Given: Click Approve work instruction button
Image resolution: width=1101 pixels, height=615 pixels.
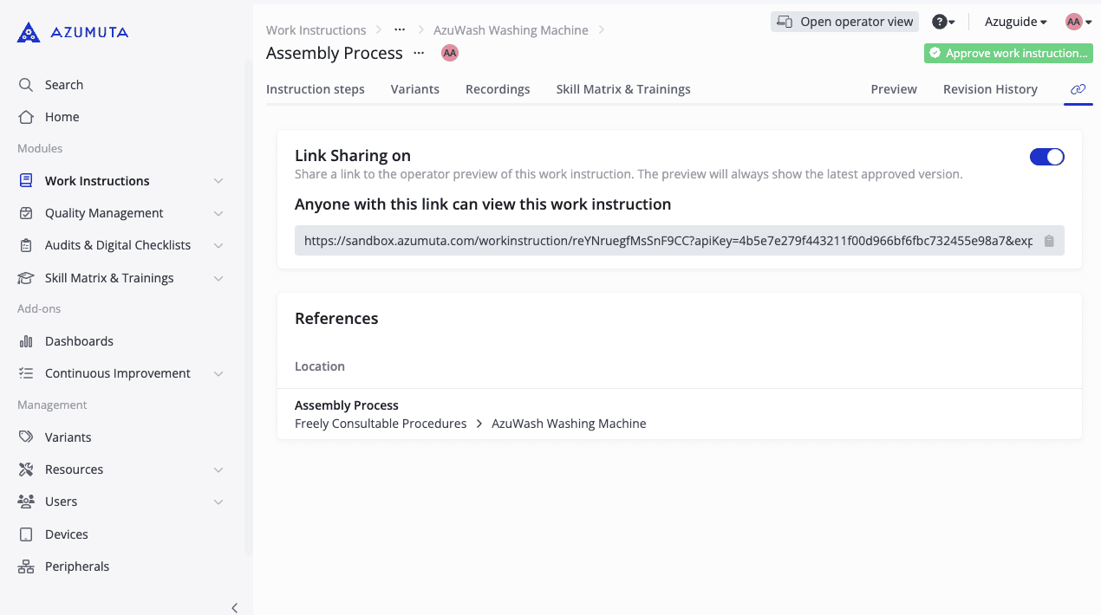Looking at the screenshot, I should point(1008,53).
